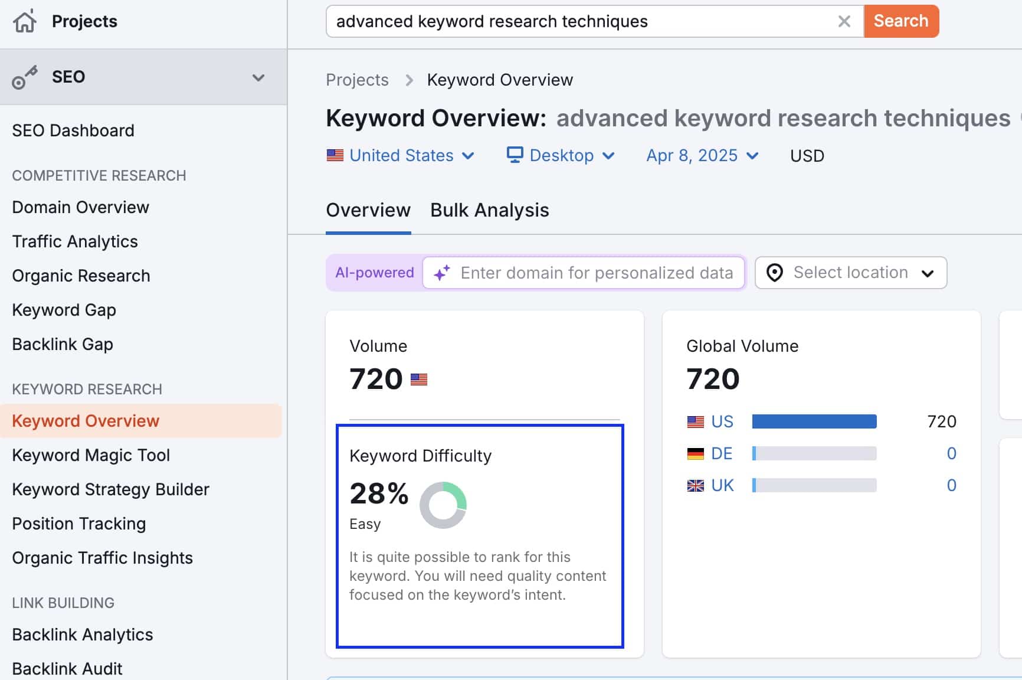Select Keyword Overview in sidebar
The image size is (1022, 680).
(x=141, y=421)
